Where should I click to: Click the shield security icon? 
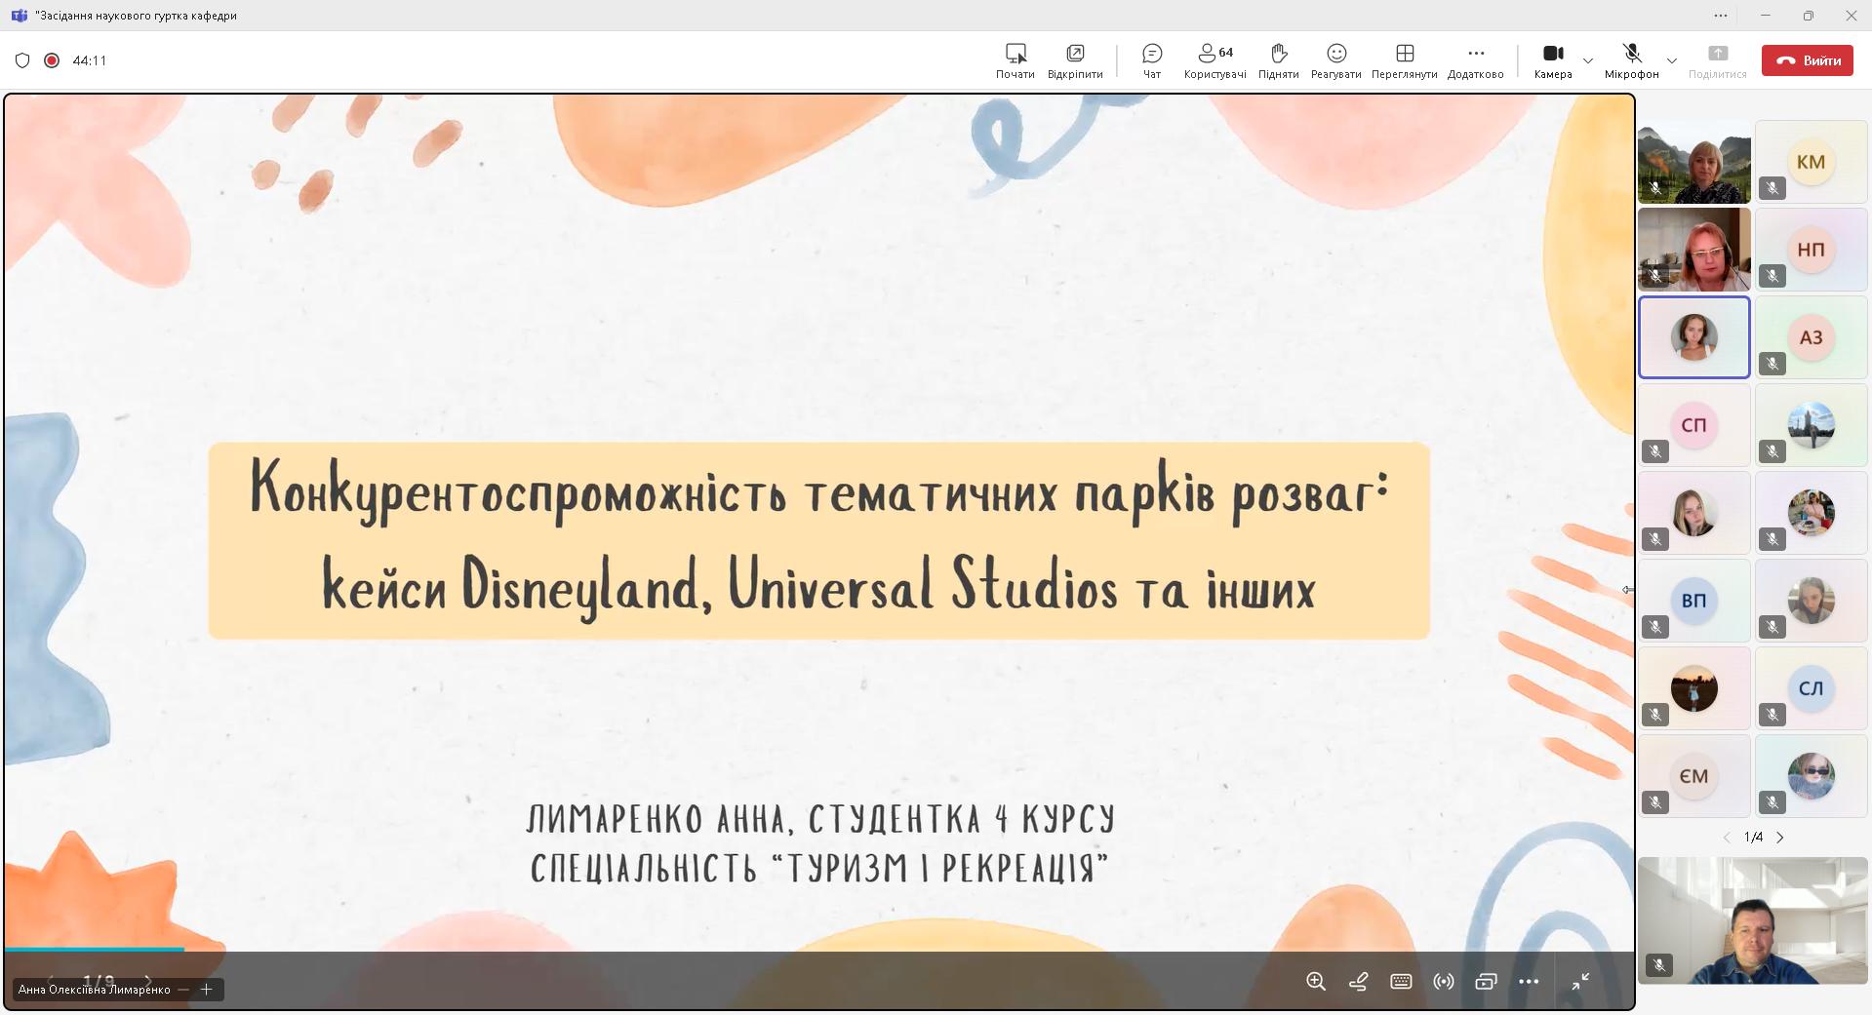[x=22, y=60]
